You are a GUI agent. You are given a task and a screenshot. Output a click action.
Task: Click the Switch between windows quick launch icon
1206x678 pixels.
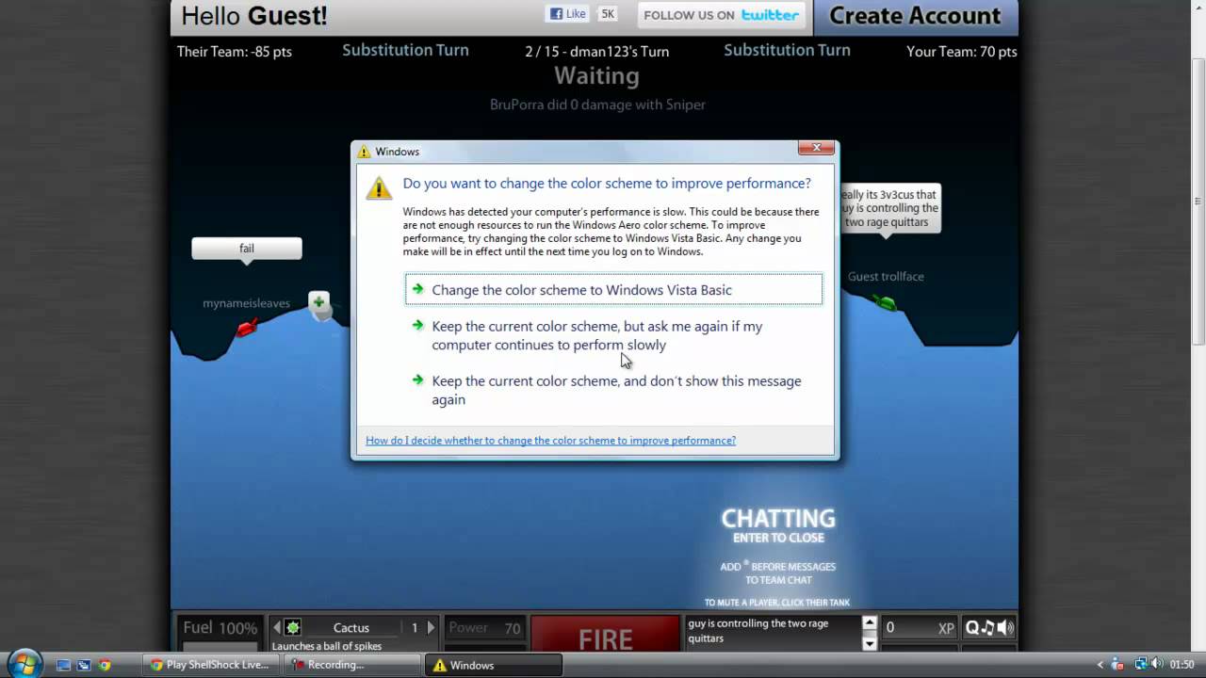coord(84,665)
